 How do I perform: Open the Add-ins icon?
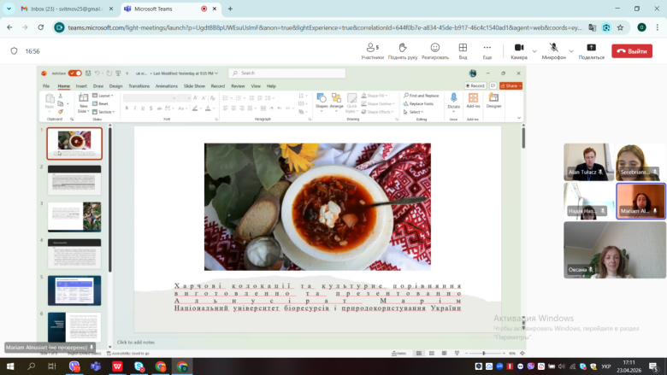473,101
